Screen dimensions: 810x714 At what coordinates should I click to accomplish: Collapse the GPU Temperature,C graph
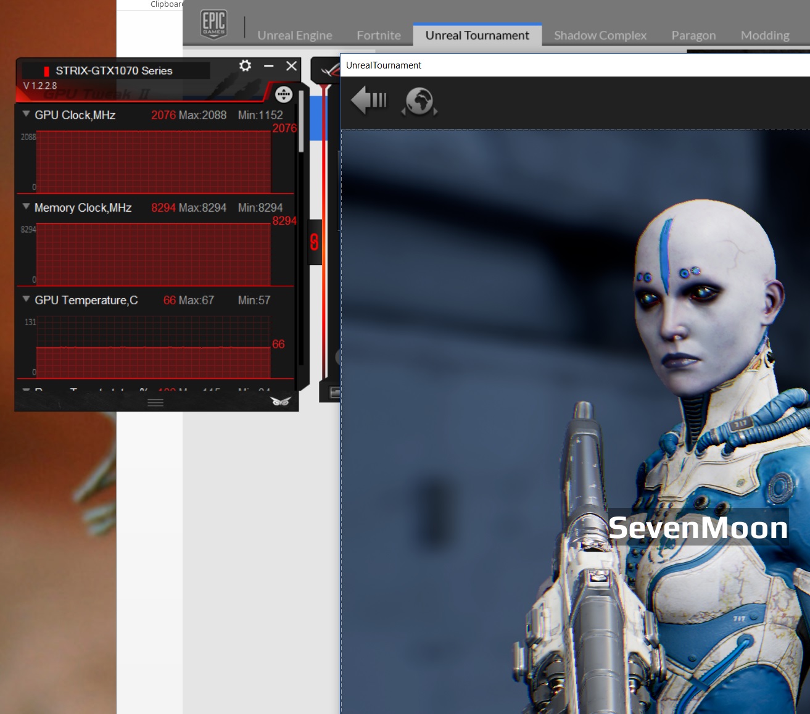pyautogui.click(x=26, y=299)
